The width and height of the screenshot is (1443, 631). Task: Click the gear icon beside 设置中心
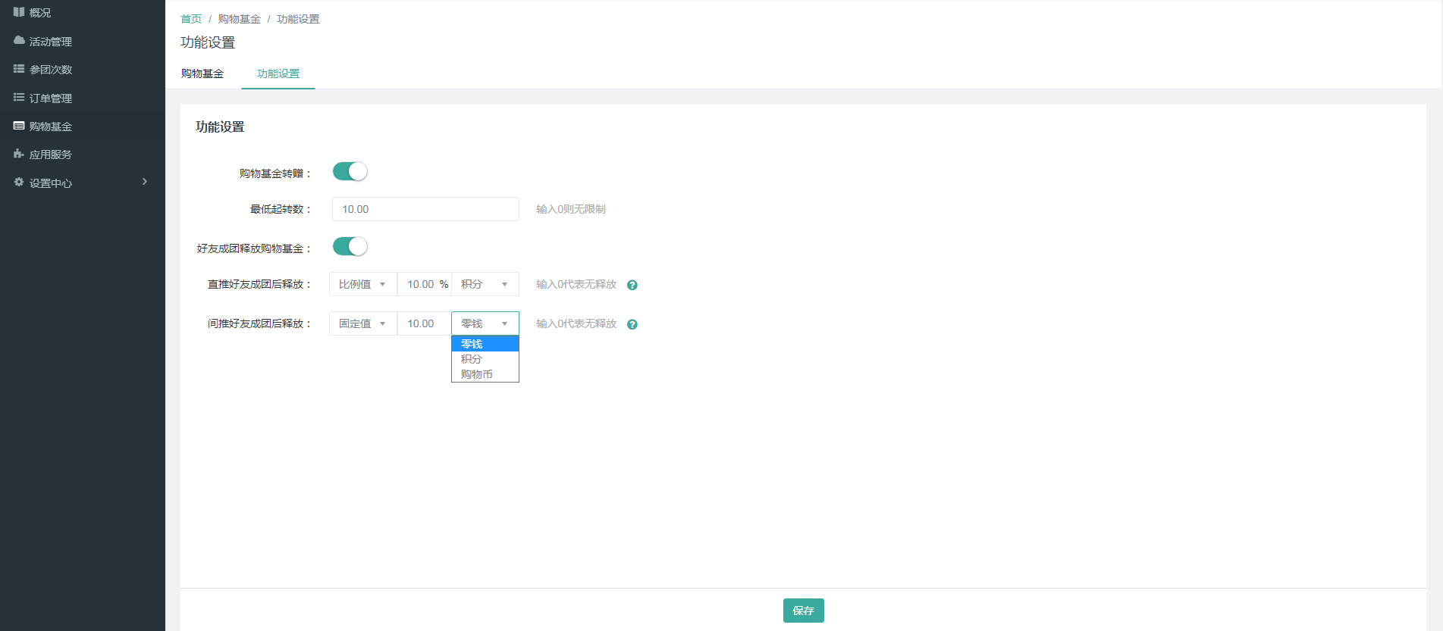19,183
